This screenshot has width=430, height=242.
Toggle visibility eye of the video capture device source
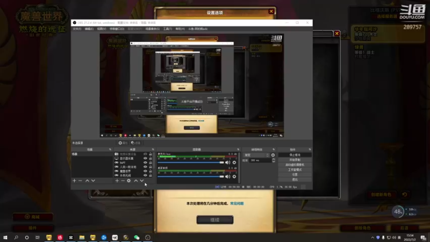(145, 154)
